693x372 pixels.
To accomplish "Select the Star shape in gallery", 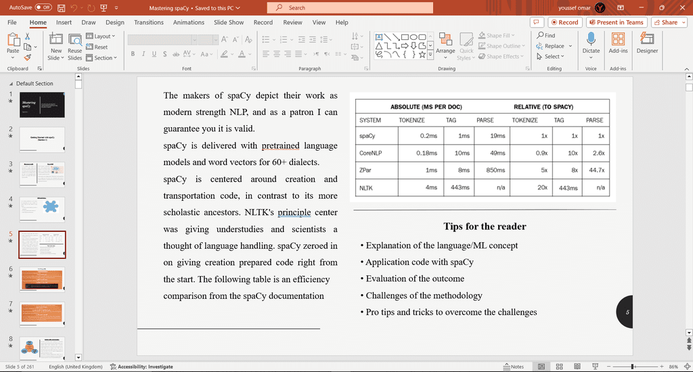I will click(422, 55).
